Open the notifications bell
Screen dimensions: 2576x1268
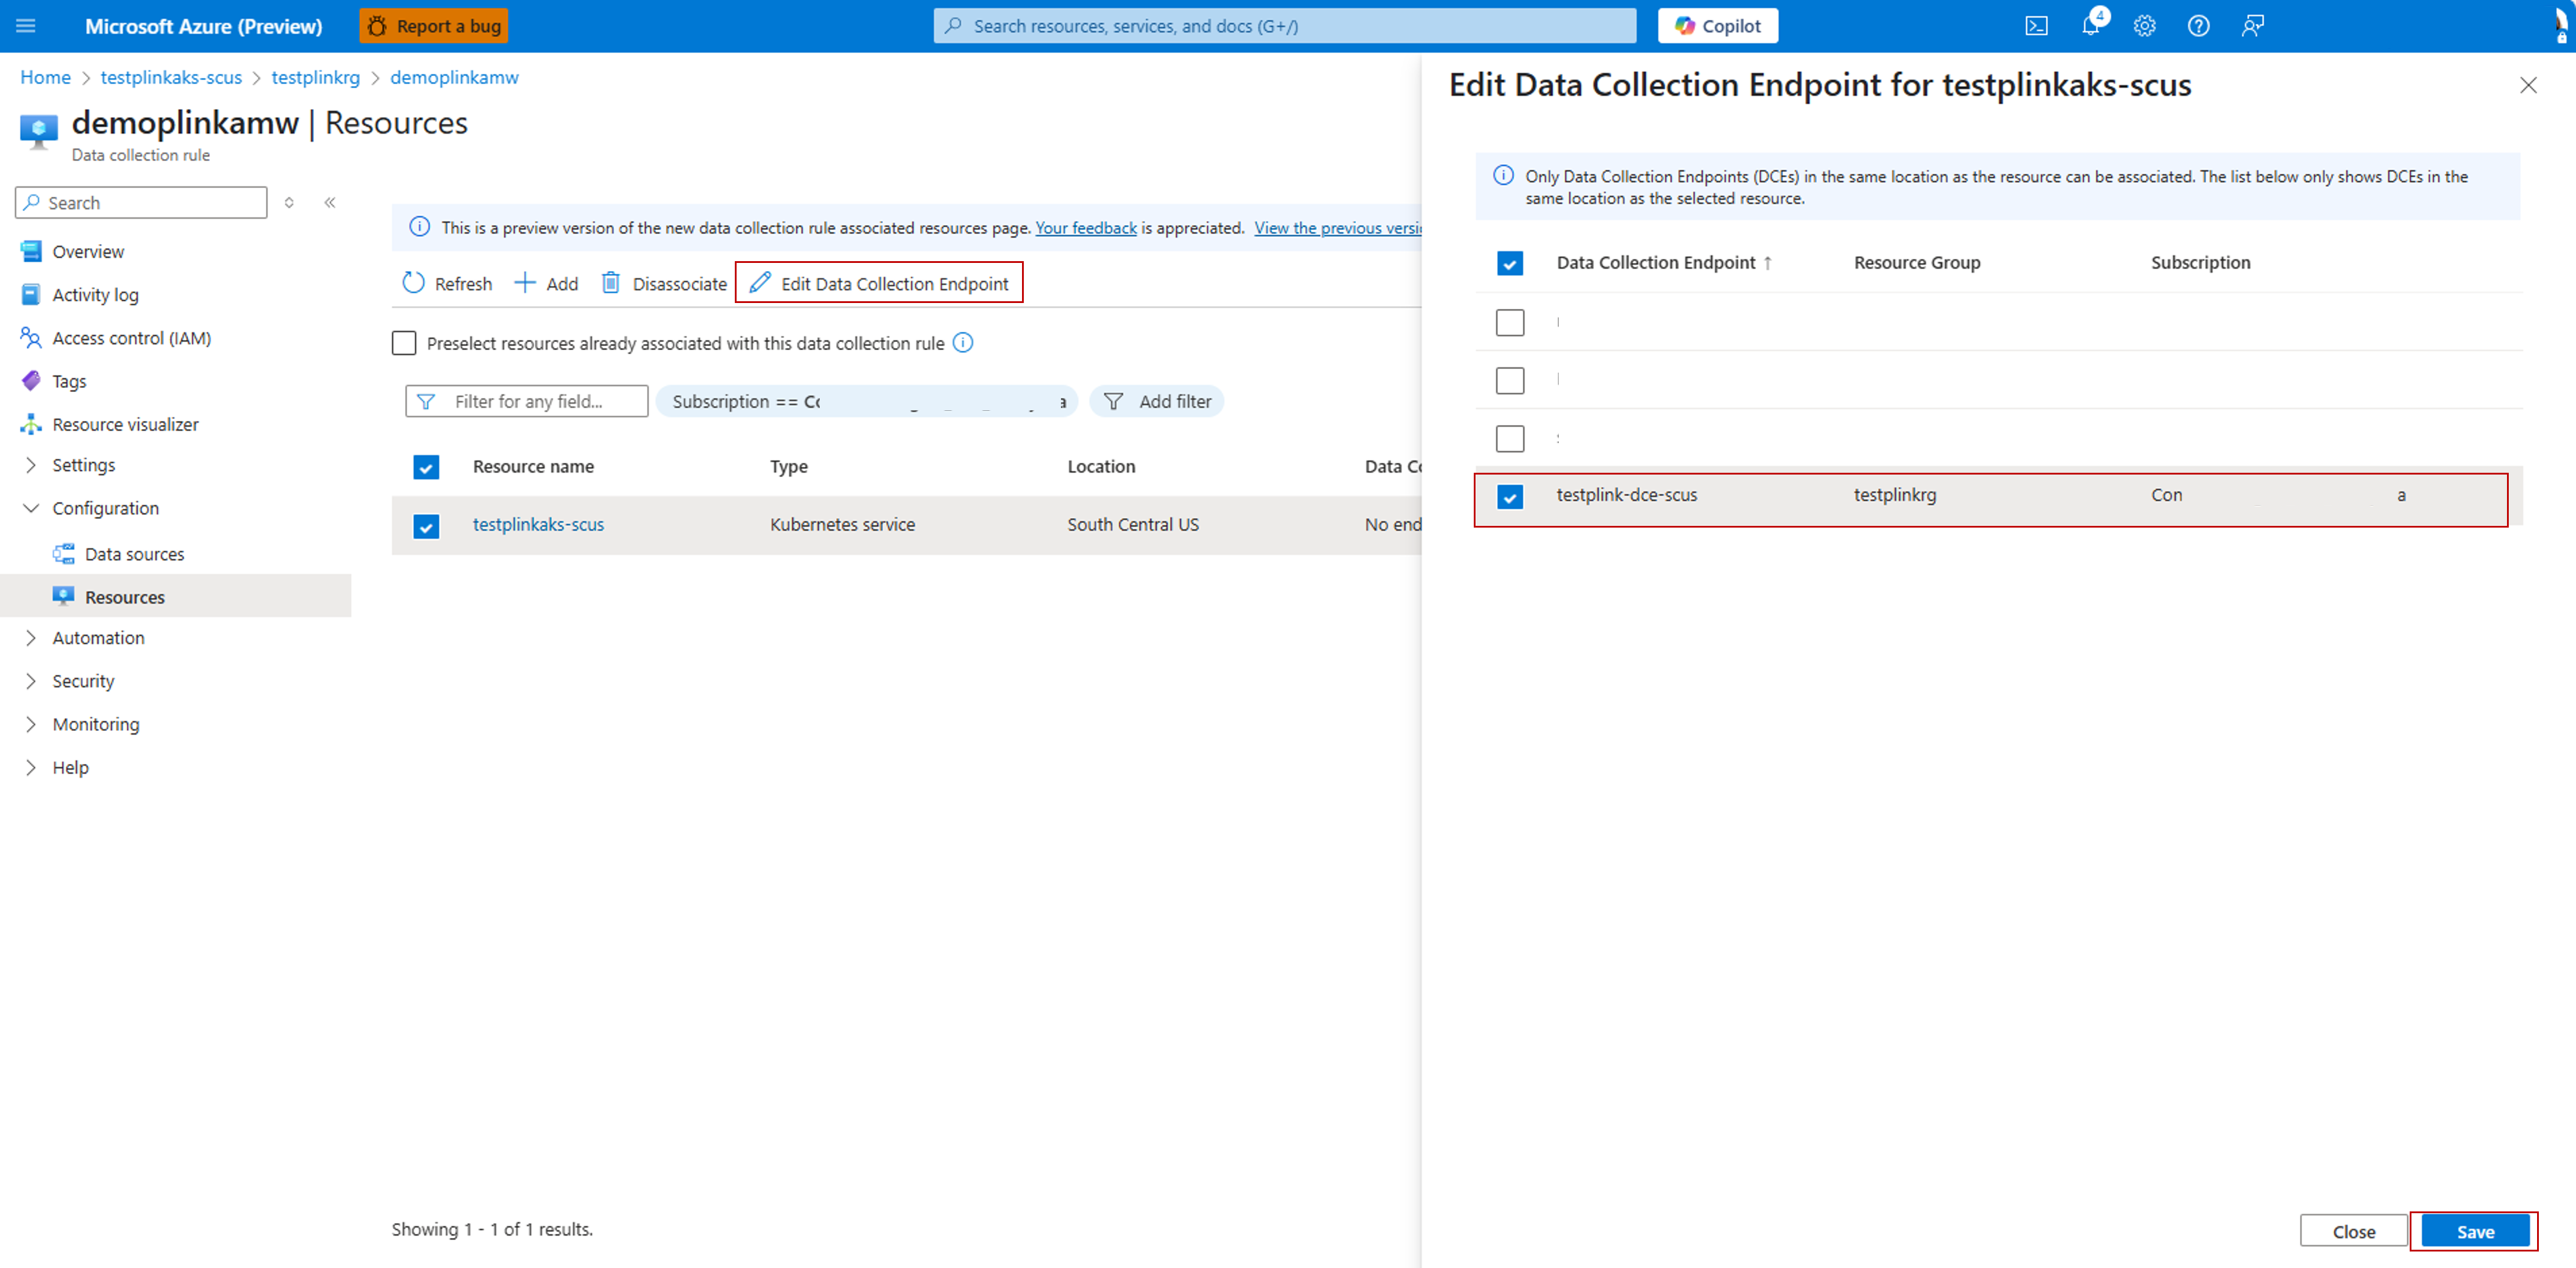point(2090,26)
